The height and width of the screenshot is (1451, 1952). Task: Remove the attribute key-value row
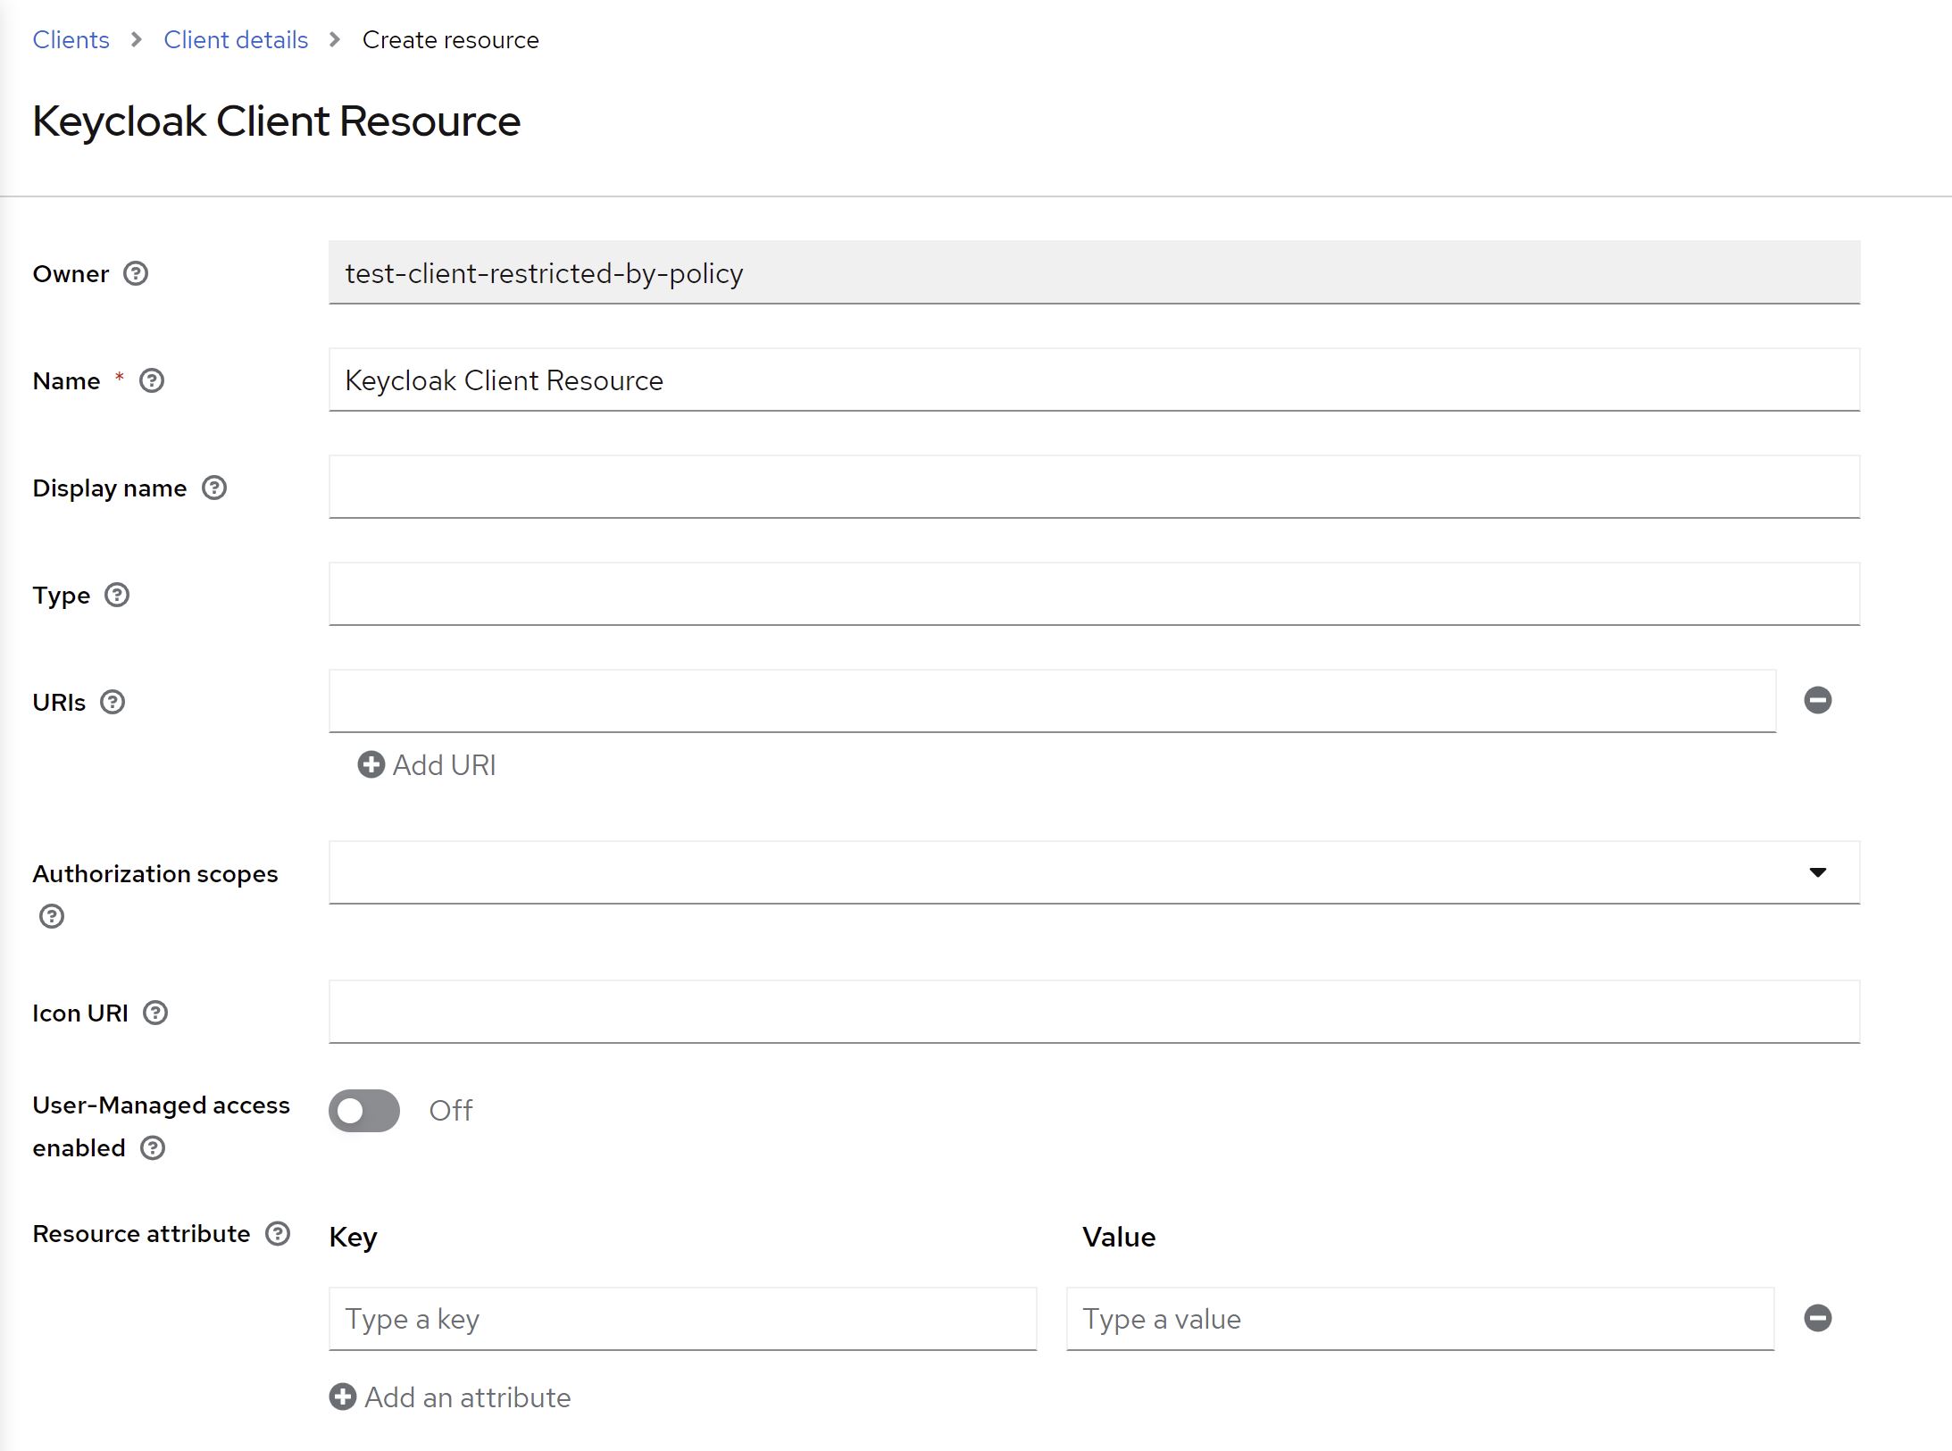1817,1319
